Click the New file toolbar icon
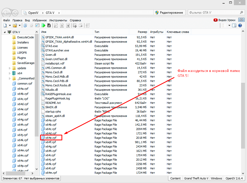The height and width of the screenshot is (183, 247). (x=5, y=25)
